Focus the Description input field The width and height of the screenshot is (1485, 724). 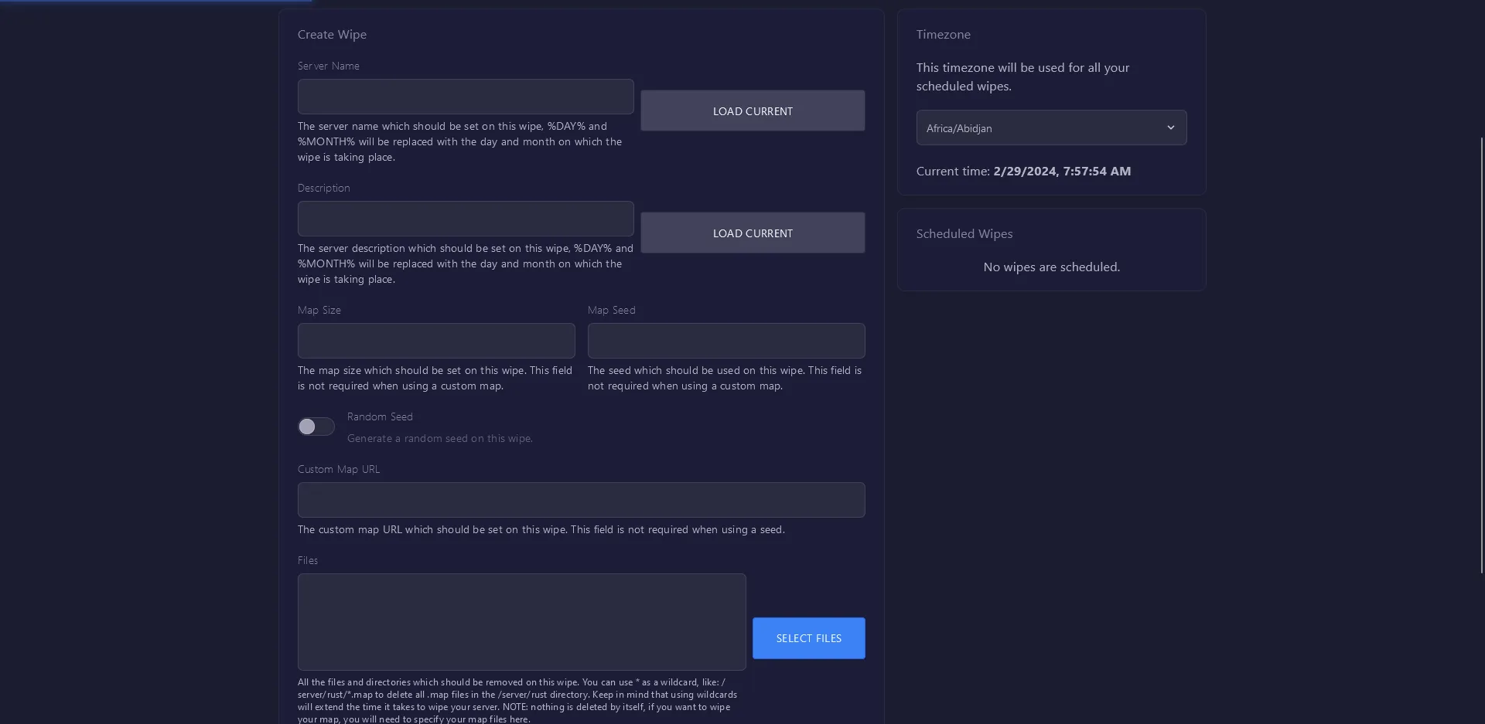pyautogui.click(x=466, y=219)
